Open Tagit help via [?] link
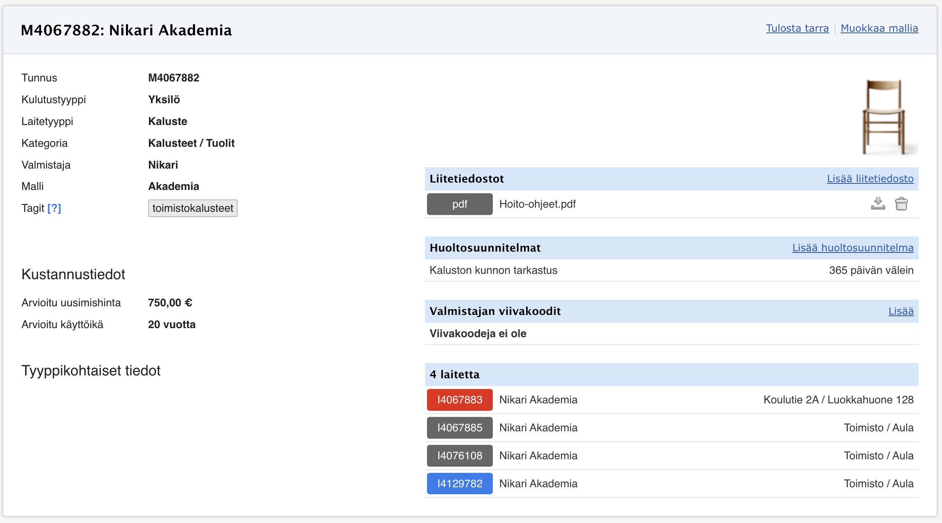Screen dimensions: 942x523 54,208
